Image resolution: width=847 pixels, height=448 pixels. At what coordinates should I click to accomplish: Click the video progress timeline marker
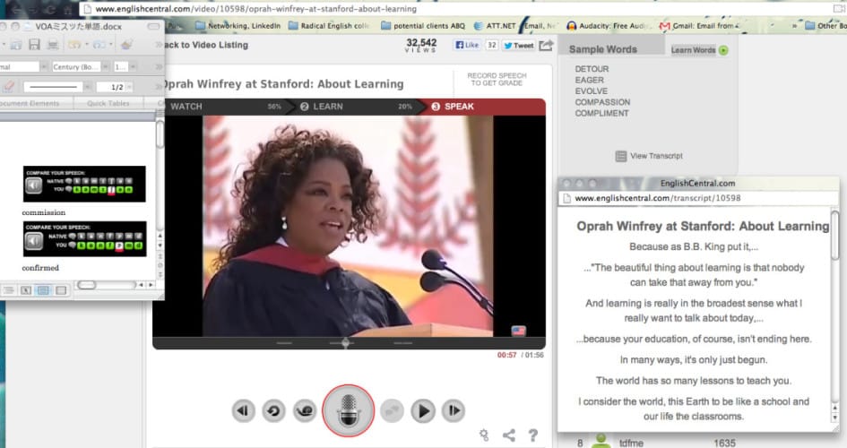click(x=346, y=343)
